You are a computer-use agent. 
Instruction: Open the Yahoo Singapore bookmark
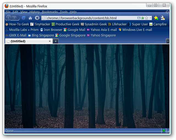click(101, 35)
